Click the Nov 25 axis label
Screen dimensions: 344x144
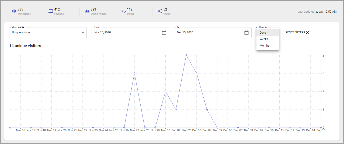(x=114, y=131)
